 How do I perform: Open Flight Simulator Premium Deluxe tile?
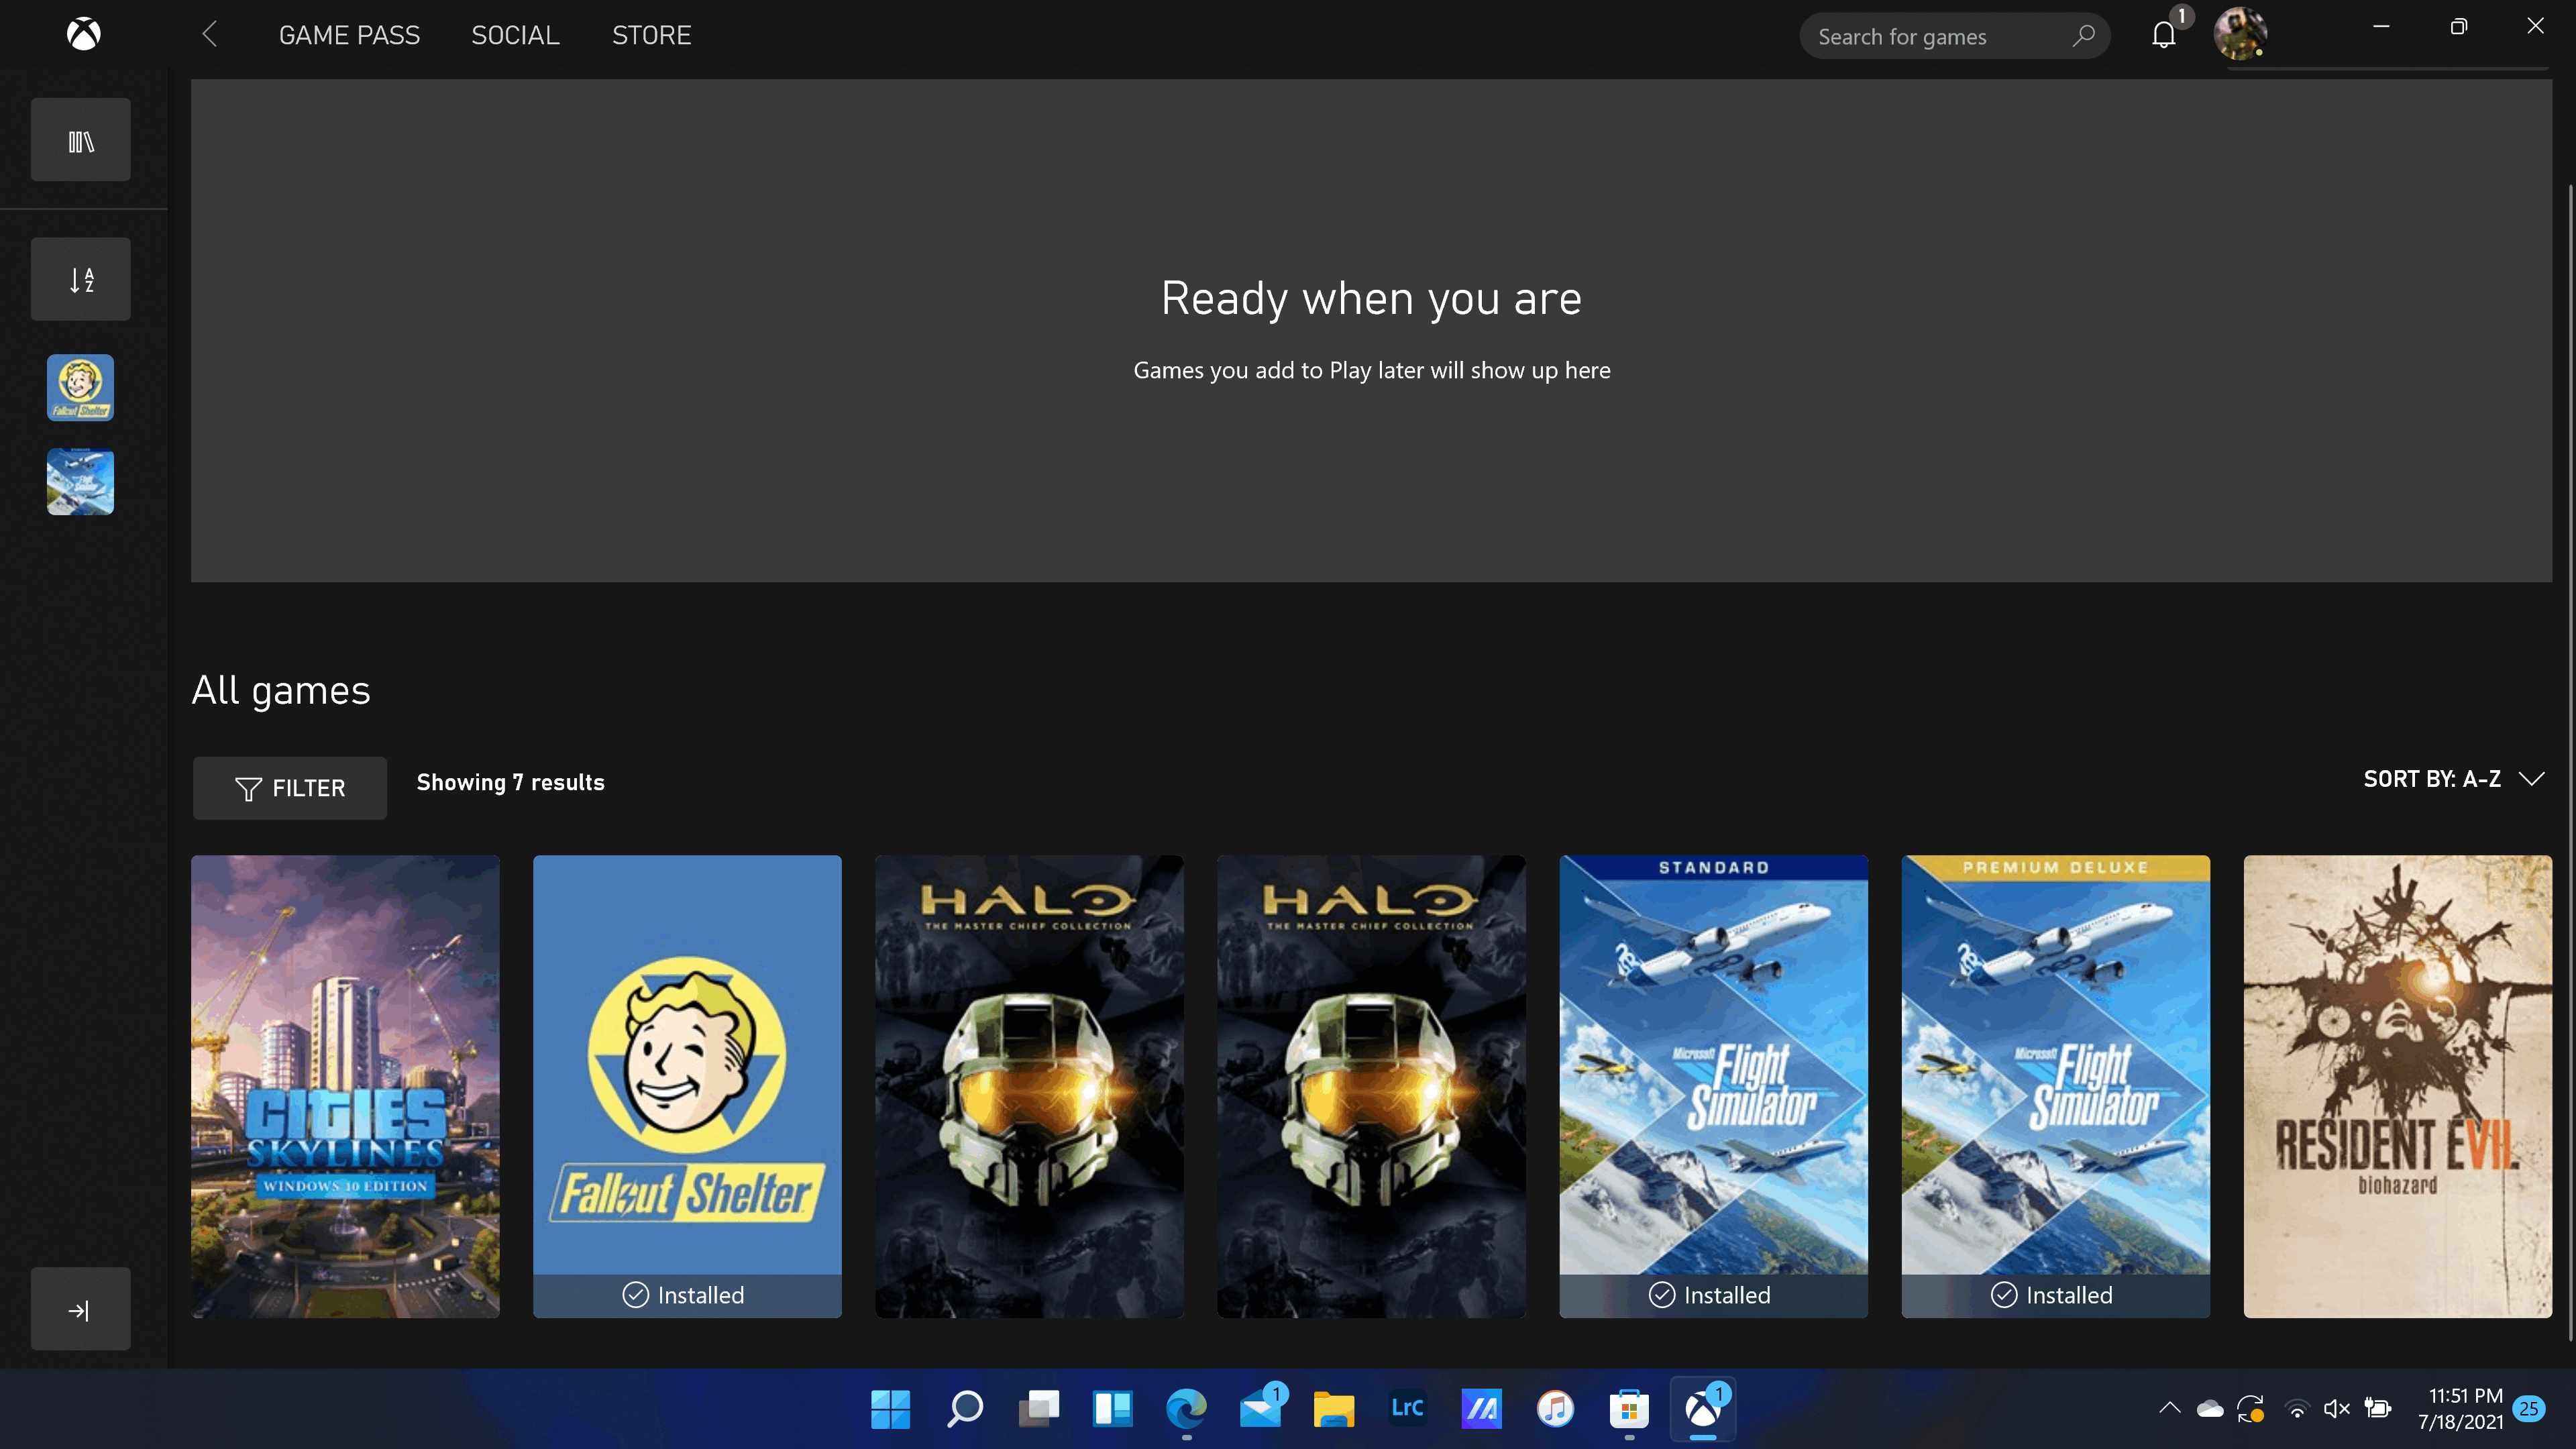[2055, 1086]
